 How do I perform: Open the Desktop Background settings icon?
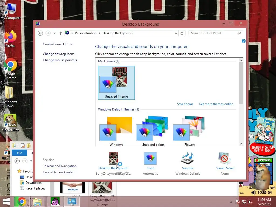(113, 158)
